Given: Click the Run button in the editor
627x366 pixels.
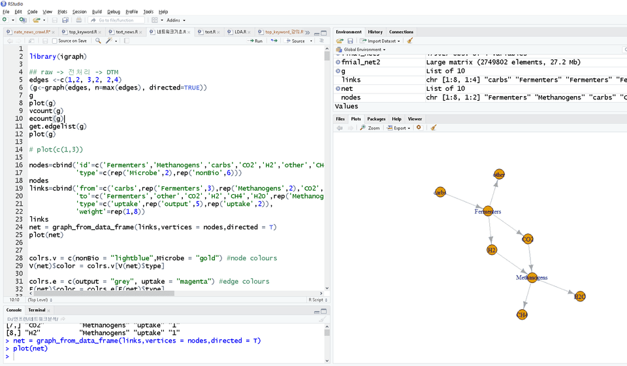Looking at the screenshot, I should 256,41.
